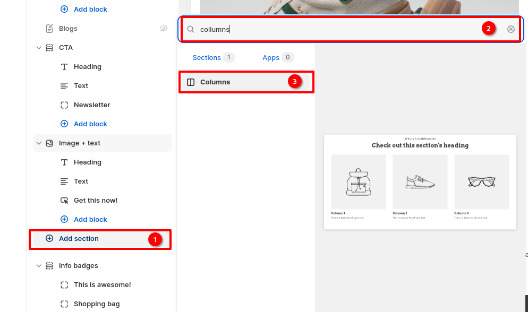Collapse the Info badges section
Screen dimensions: 528x312
click(39, 266)
